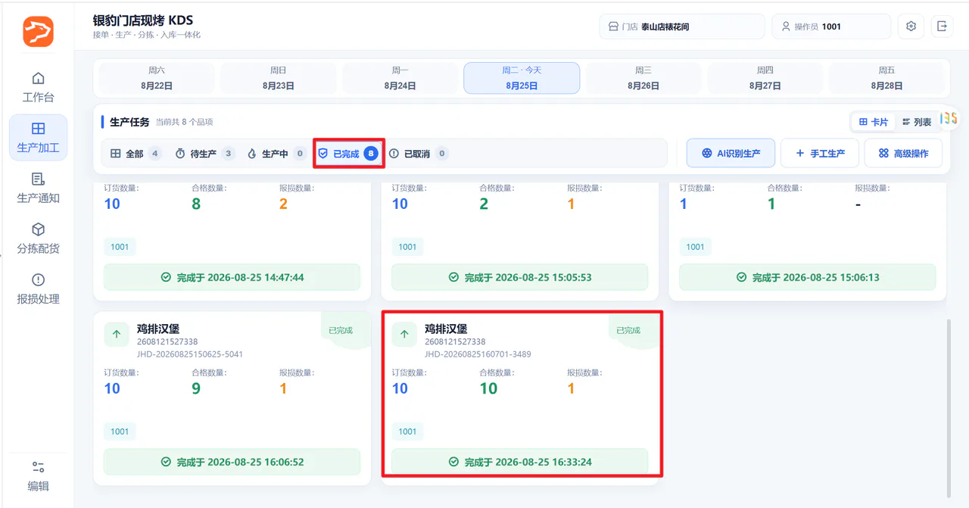Image resolution: width=969 pixels, height=508 pixels.
Task: Click the 生产任务 section heading
Action: click(x=129, y=122)
